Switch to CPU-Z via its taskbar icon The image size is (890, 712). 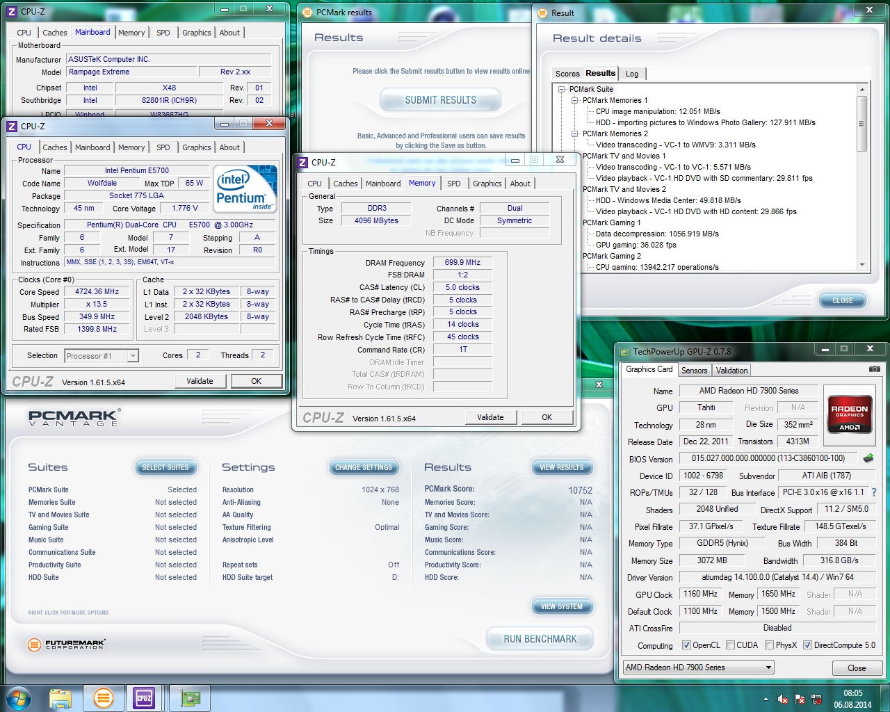coord(144,698)
